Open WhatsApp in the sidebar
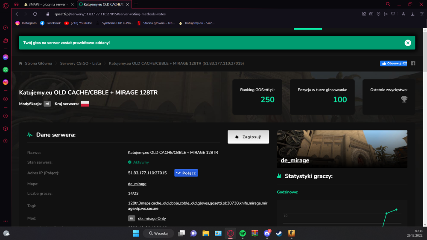 pyautogui.click(x=6, y=69)
